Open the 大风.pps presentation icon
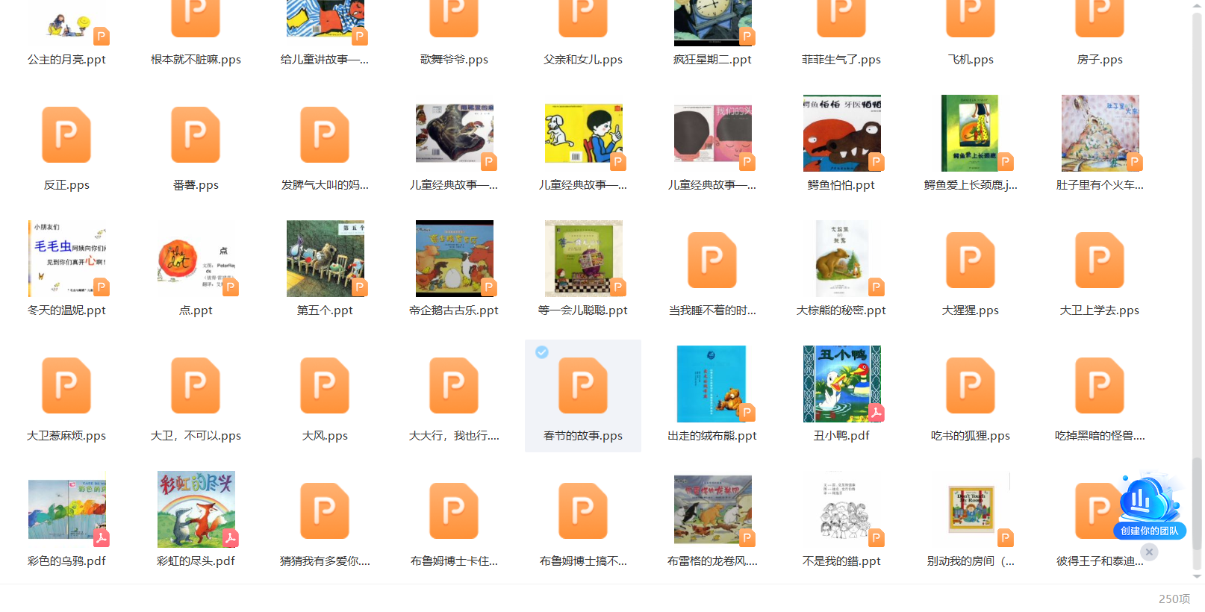1205x612 pixels. coord(325,386)
